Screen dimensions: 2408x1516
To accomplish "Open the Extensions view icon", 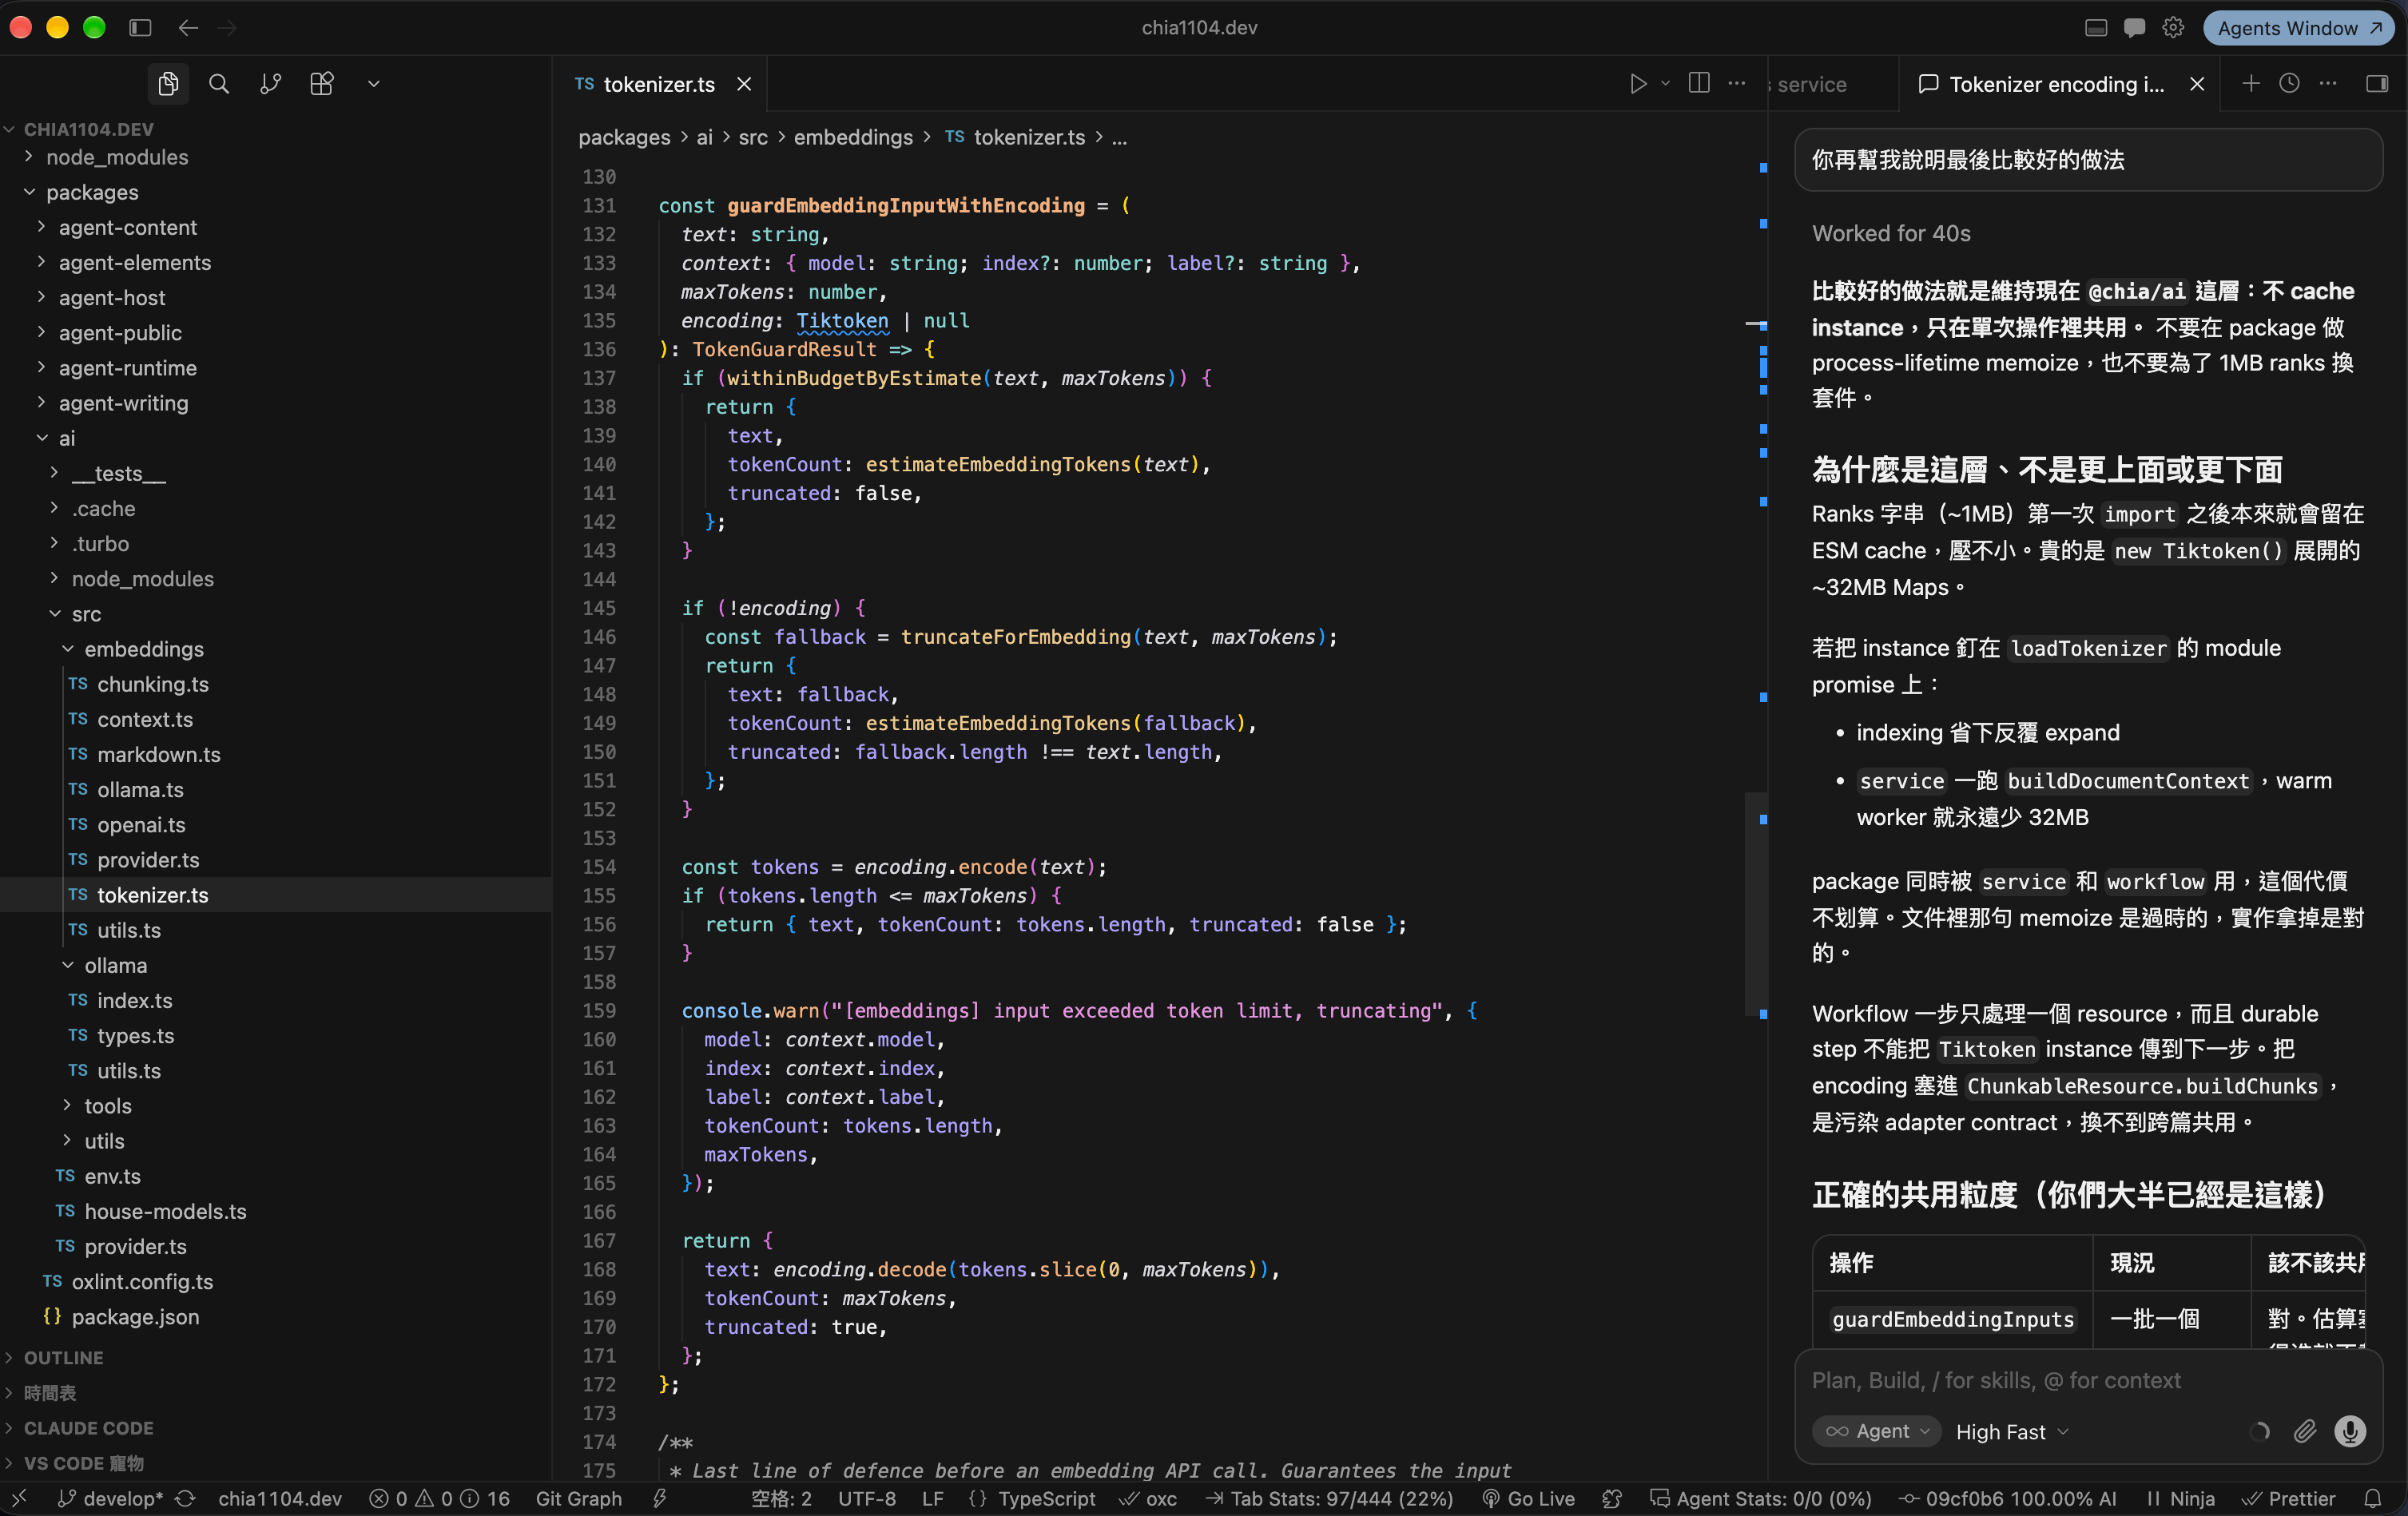I will click(322, 84).
